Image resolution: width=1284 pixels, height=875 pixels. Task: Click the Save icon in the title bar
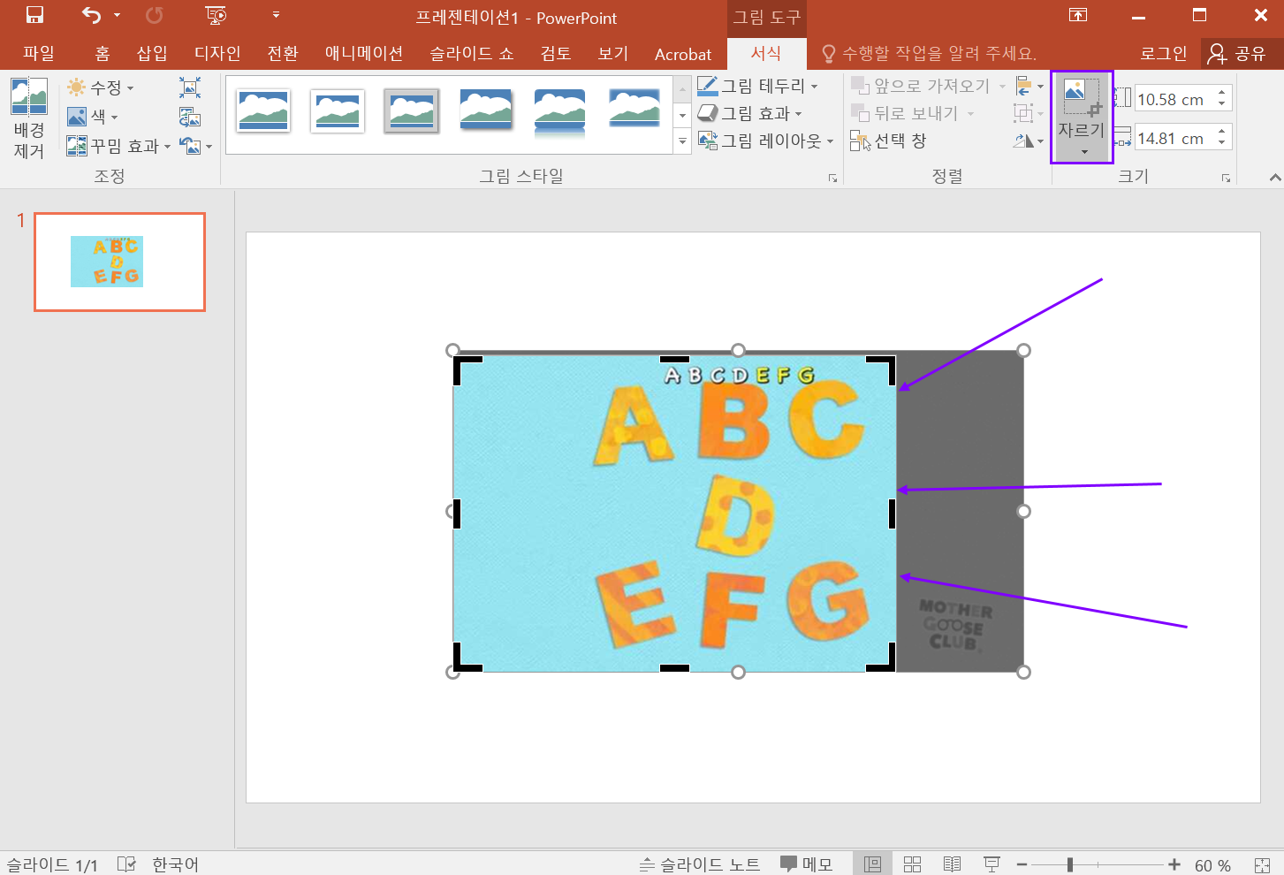(34, 15)
